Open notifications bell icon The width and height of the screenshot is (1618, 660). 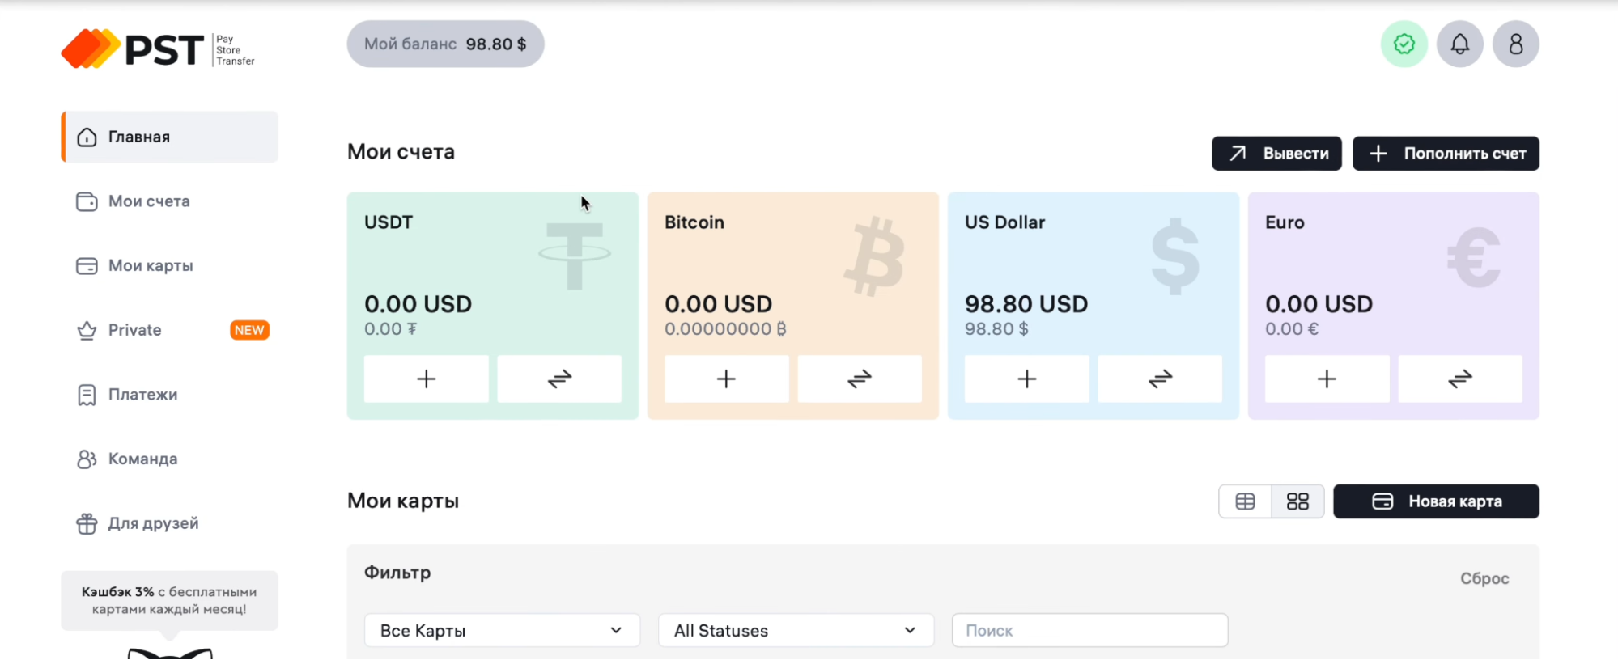pyautogui.click(x=1459, y=44)
